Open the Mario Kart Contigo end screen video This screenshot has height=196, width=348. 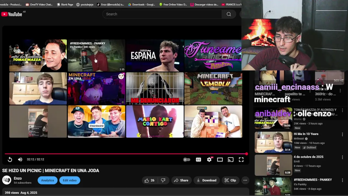pyautogui.click(x=155, y=121)
